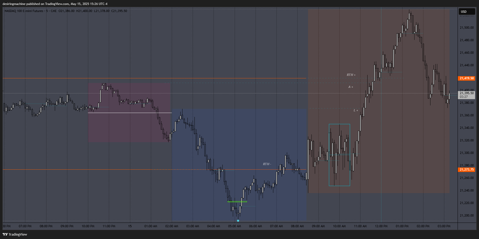This screenshot has width=479, height=239.
Task: Click the 04:00 AM time axis label
Action: point(214,226)
